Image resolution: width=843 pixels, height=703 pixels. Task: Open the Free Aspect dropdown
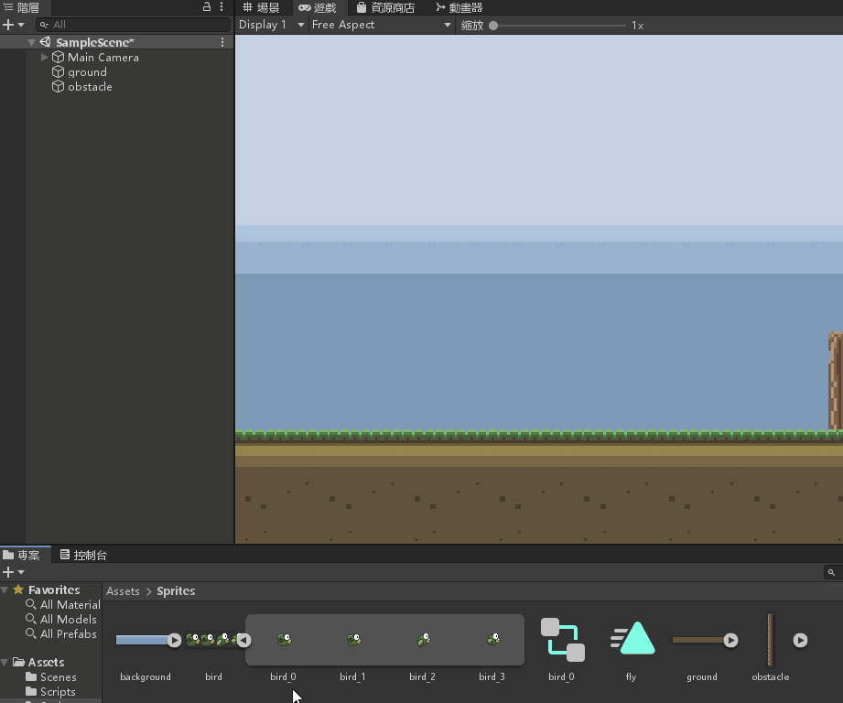[381, 25]
